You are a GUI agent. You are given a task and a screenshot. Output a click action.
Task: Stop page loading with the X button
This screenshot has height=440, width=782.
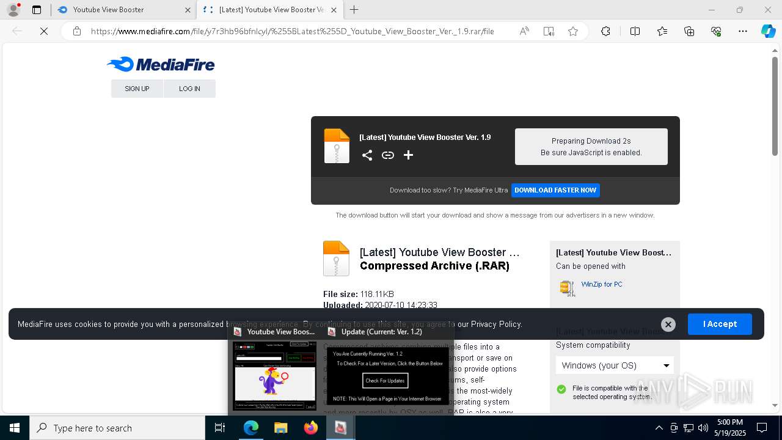click(44, 31)
